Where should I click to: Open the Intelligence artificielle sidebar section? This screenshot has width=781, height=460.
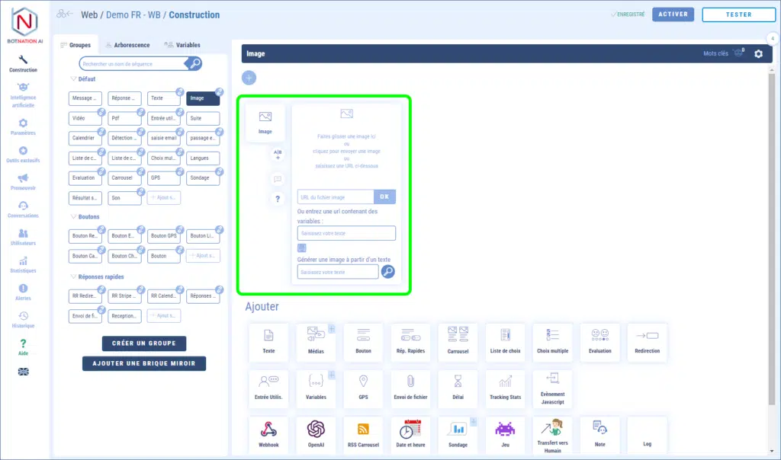(23, 95)
